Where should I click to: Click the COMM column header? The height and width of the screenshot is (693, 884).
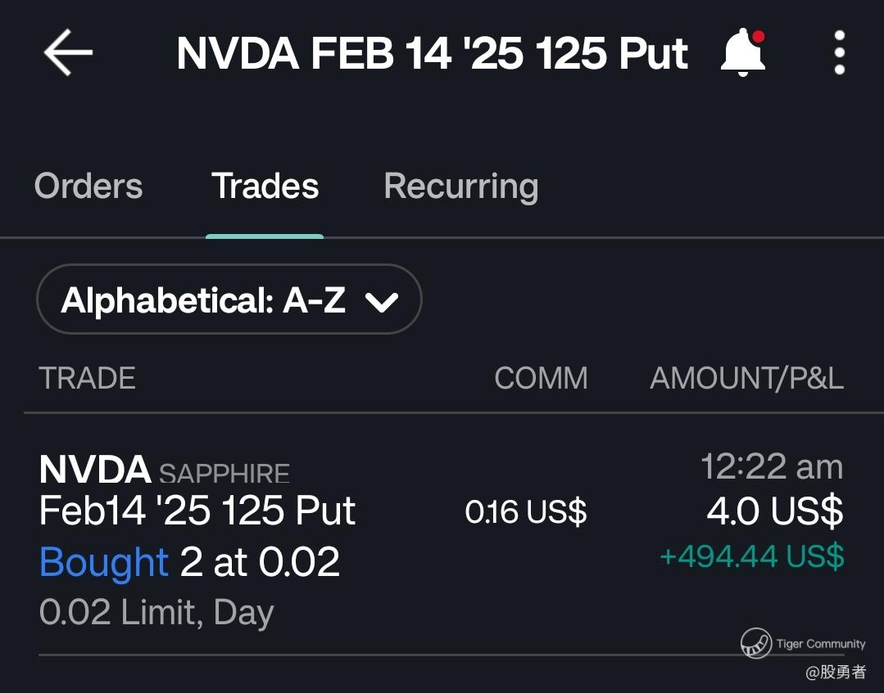(541, 378)
